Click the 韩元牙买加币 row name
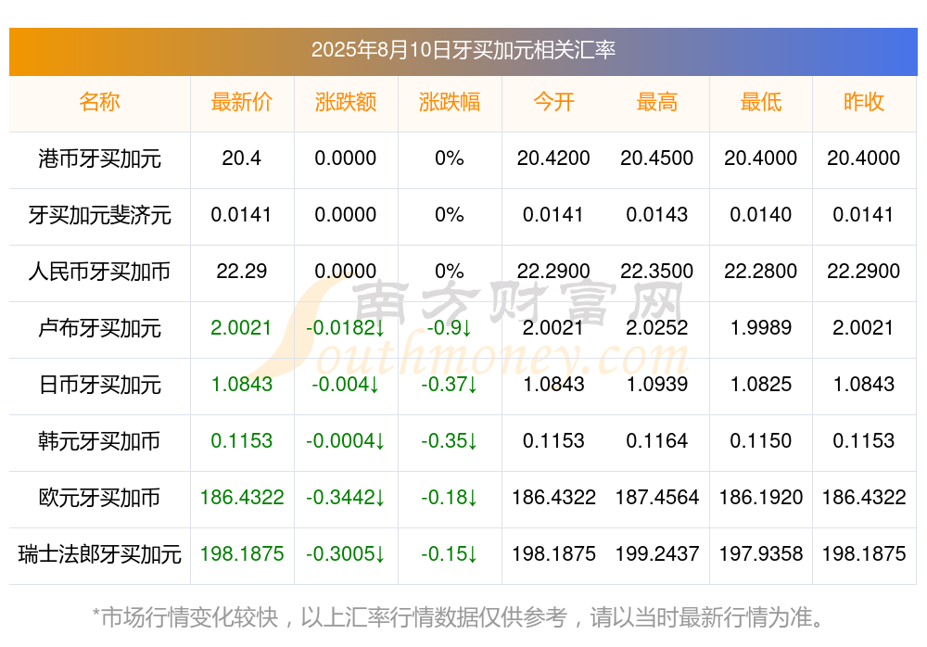 click(x=99, y=440)
